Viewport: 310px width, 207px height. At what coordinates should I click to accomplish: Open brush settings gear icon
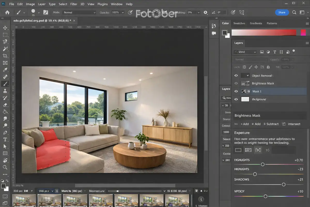(x=205, y=12)
